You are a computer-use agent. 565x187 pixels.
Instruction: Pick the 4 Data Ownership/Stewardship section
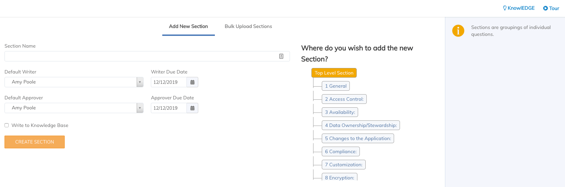point(361,125)
